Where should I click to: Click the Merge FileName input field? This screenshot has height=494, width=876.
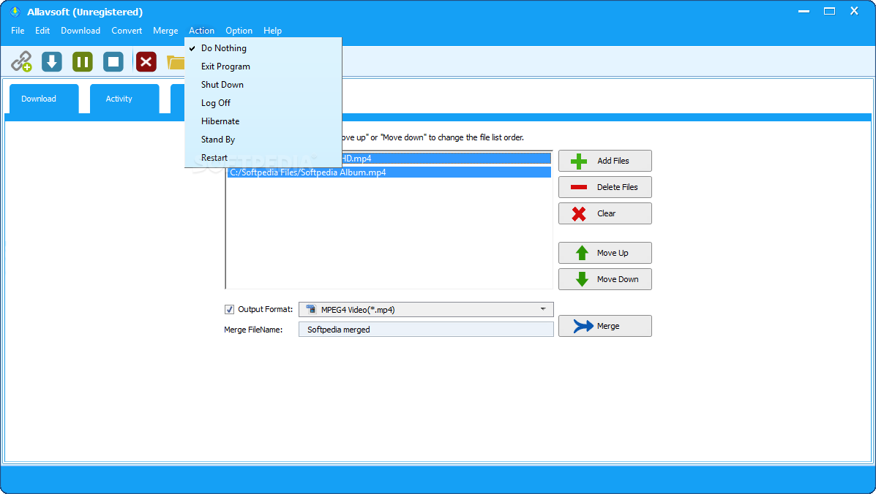(x=426, y=330)
